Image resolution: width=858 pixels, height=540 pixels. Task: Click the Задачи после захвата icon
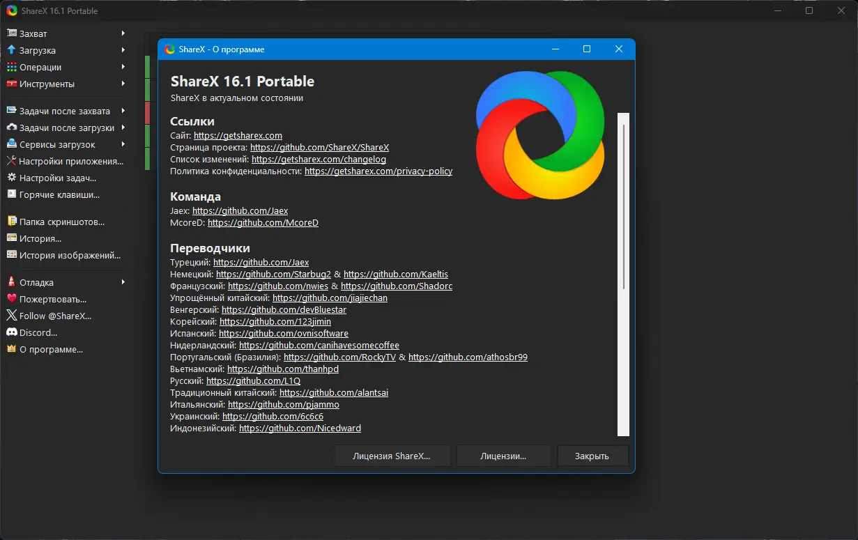click(11, 111)
